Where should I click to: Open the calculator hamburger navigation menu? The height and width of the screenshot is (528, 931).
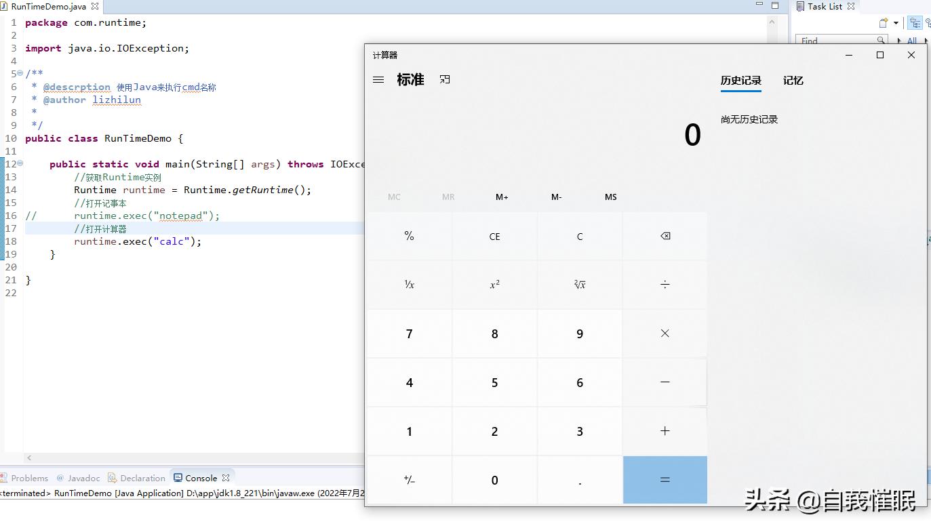point(378,79)
